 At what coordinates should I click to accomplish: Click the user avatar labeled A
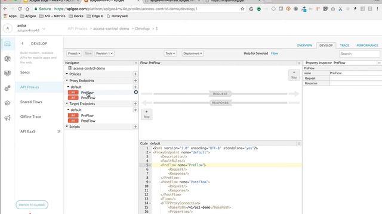pyautogui.click(x=8, y=29)
